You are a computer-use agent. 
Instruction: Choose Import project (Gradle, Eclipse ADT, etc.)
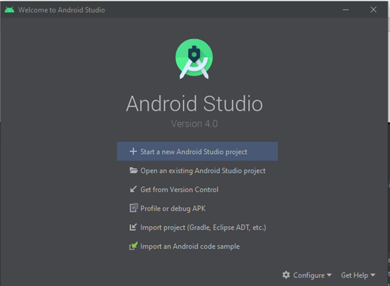(197, 227)
